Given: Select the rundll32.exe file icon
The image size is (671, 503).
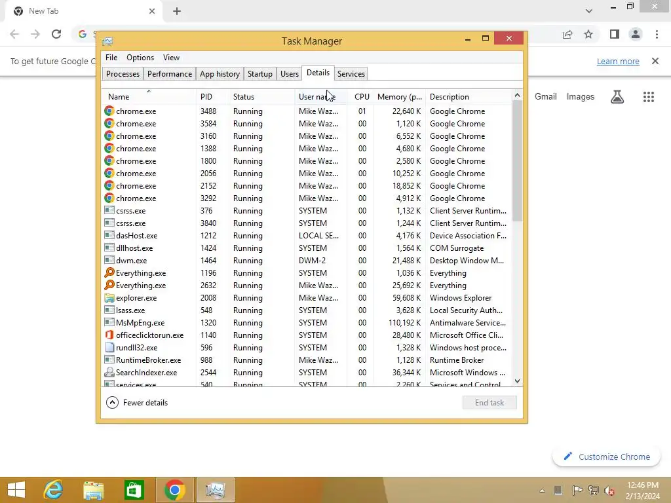Looking at the screenshot, I should (109, 347).
